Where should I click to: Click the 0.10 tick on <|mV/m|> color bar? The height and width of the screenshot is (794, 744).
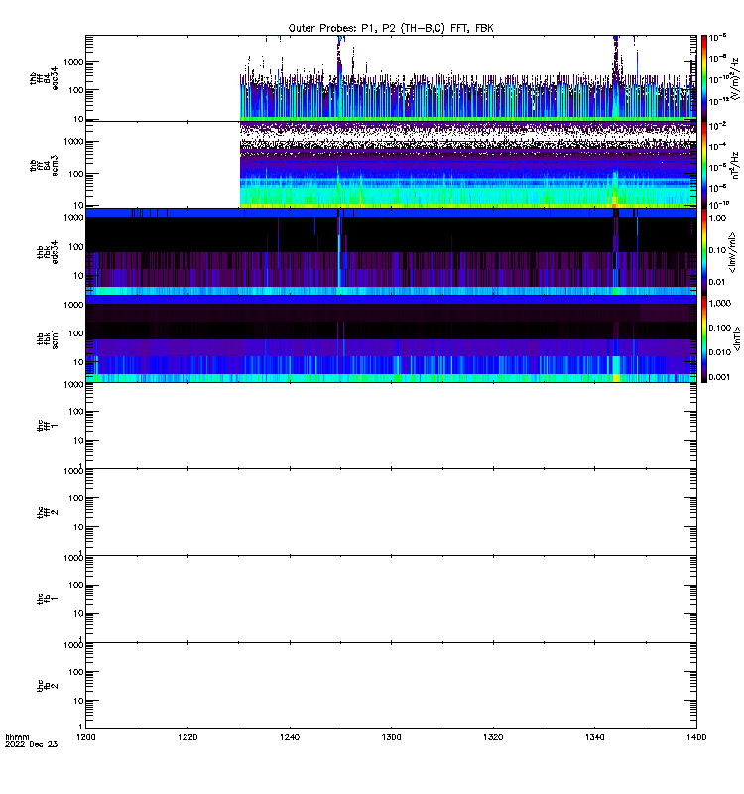click(717, 250)
